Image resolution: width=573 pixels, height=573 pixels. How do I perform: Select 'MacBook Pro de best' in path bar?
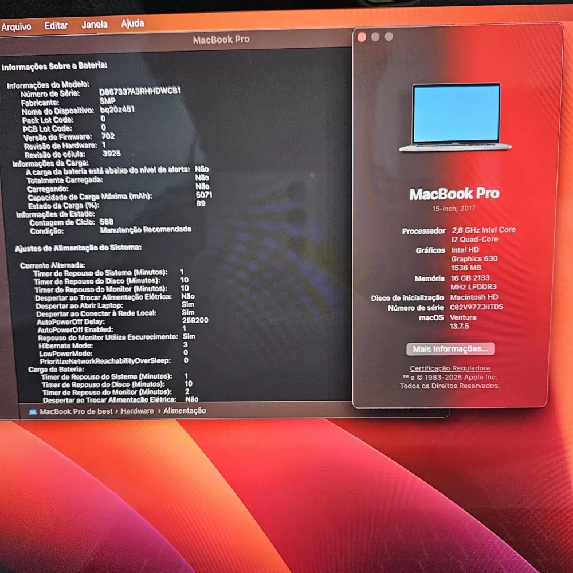76,411
